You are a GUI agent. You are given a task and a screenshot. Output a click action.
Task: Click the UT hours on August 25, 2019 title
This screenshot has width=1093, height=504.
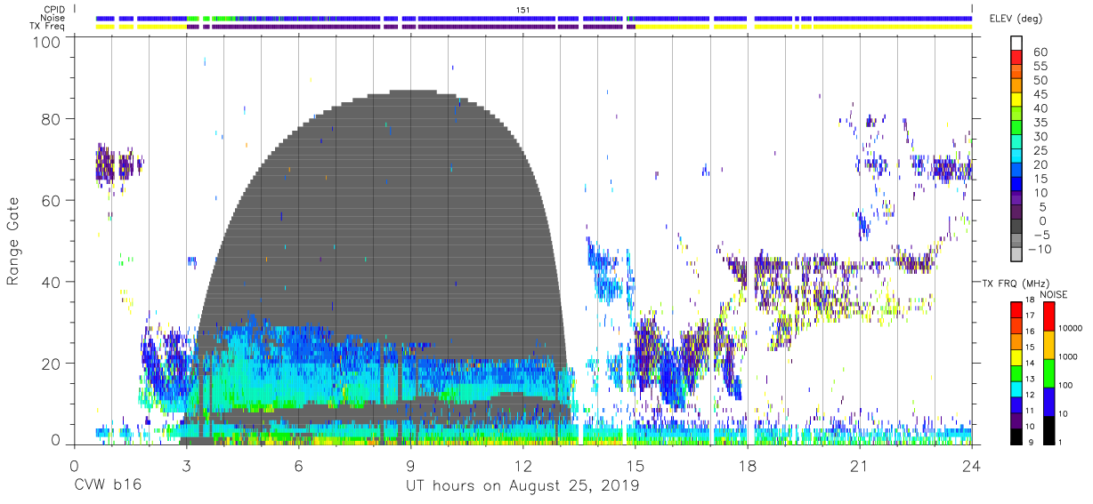pos(522,486)
